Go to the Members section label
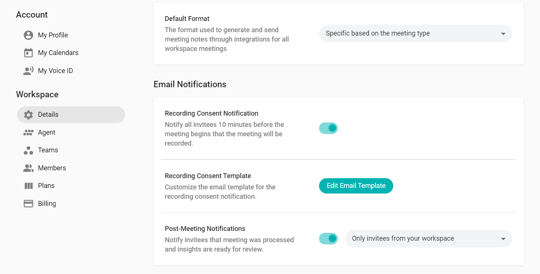The height and width of the screenshot is (274, 540). (x=52, y=168)
